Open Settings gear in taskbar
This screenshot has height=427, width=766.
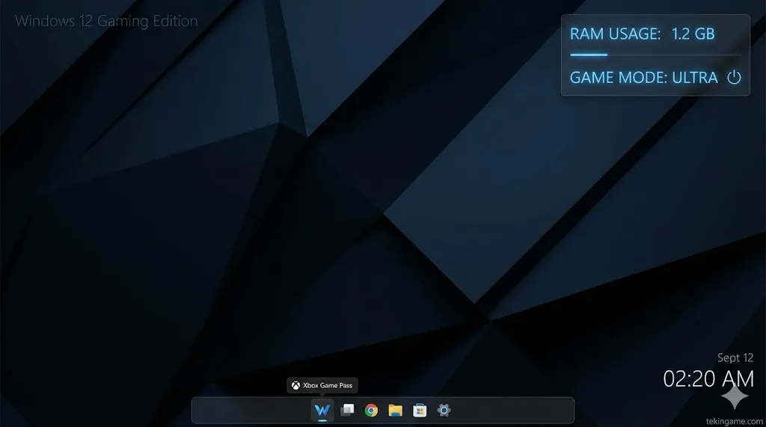[x=444, y=410]
